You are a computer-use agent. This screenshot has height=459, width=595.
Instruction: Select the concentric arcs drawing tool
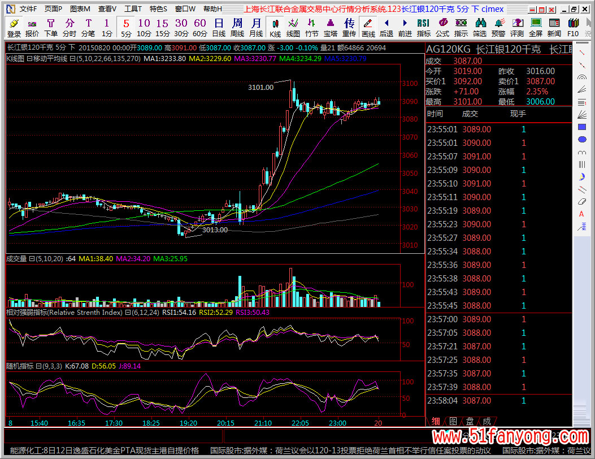(x=581, y=77)
